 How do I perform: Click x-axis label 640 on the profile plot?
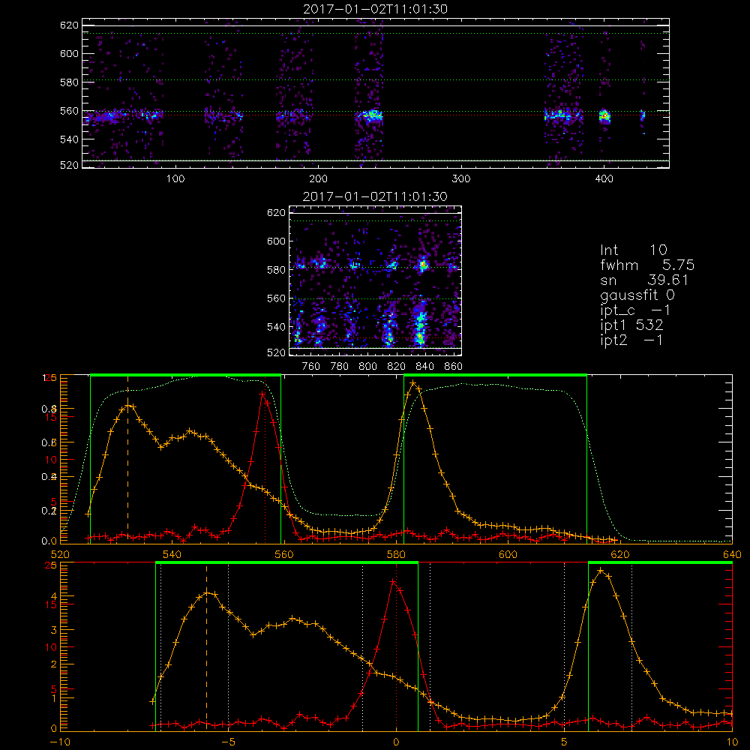[x=732, y=554]
